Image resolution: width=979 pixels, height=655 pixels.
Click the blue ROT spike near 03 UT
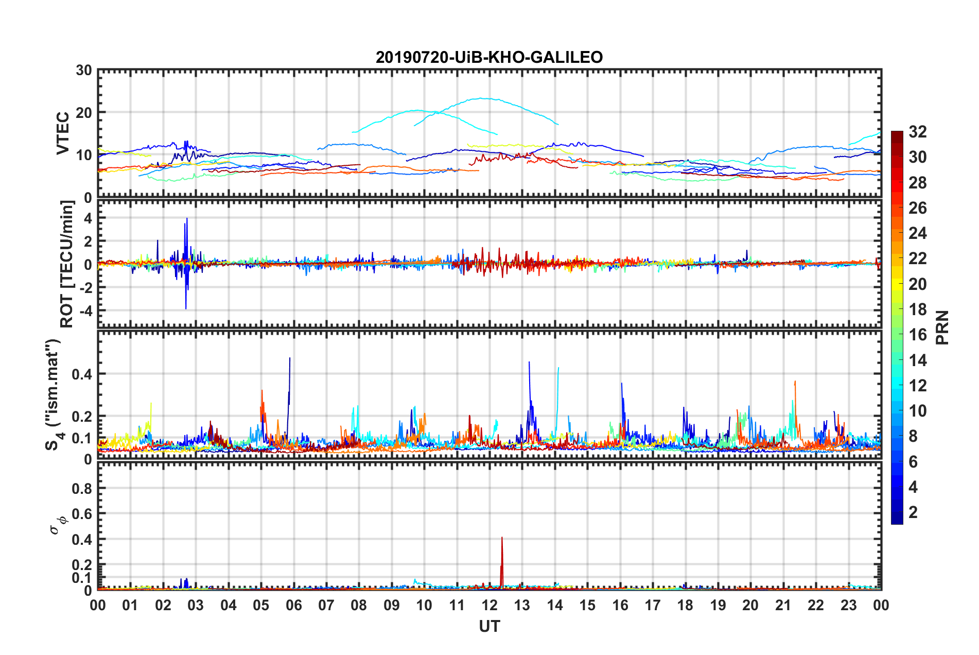[x=186, y=263]
